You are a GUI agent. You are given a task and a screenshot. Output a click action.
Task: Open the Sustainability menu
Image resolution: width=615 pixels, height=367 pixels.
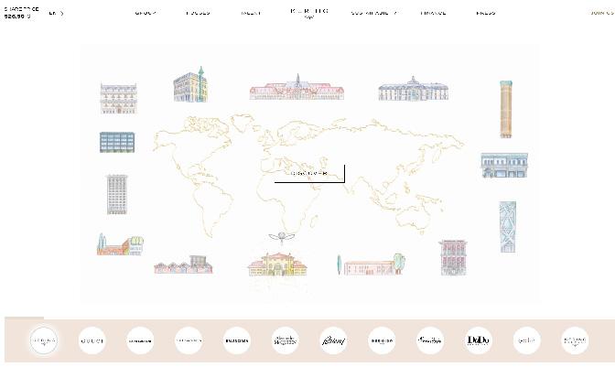point(373,13)
